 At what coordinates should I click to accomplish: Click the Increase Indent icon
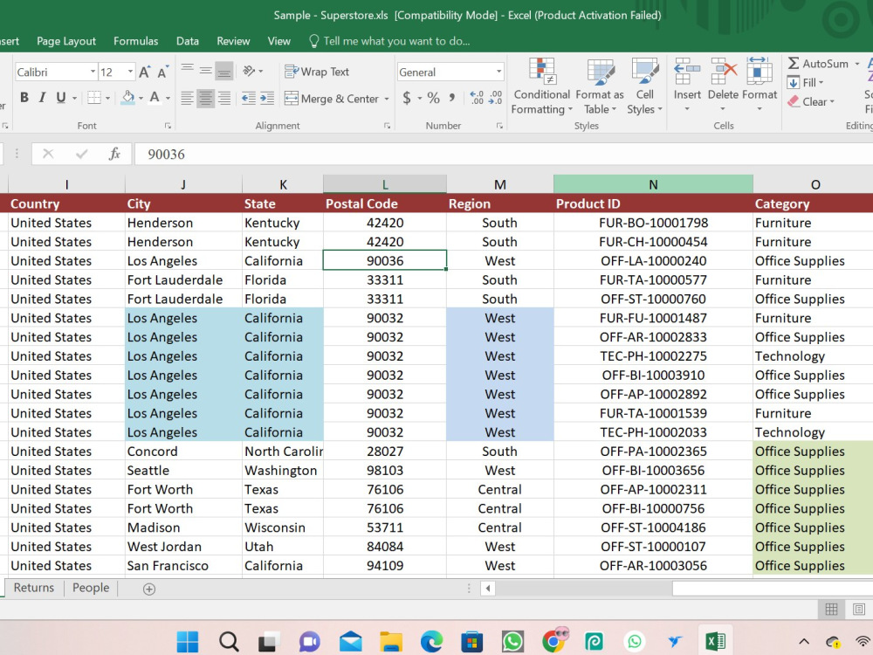pos(266,98)
